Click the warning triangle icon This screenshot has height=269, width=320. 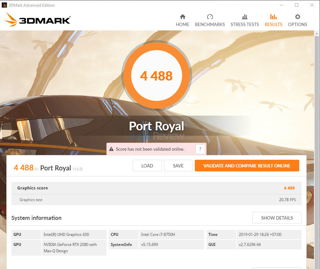tap(111, 149)
